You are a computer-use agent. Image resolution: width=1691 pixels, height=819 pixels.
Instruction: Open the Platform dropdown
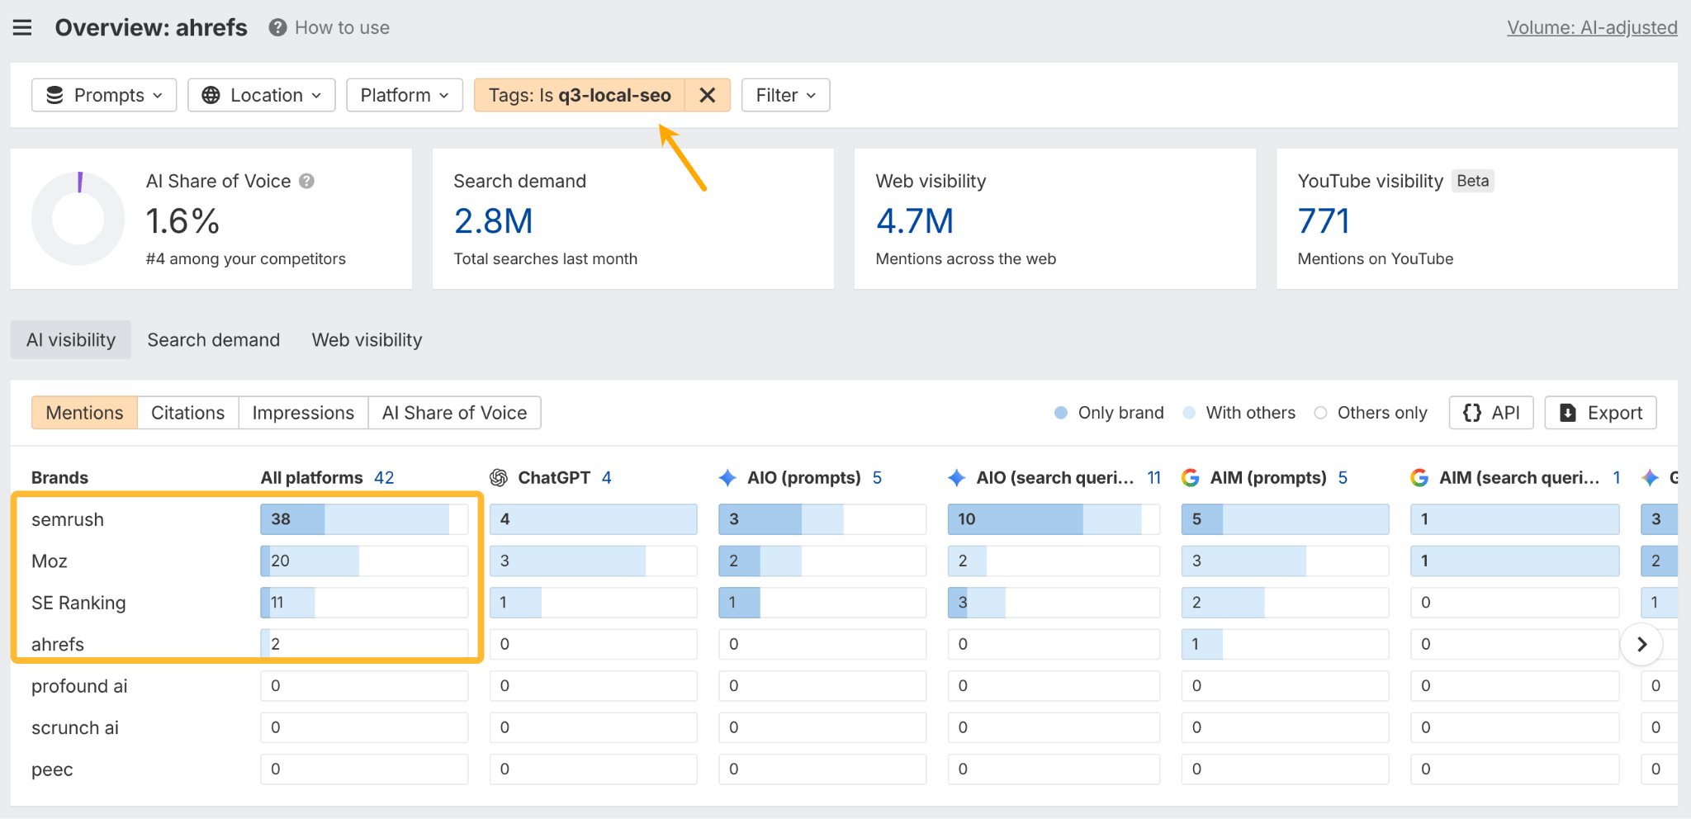pyautogui.click(x=405, y=95)
